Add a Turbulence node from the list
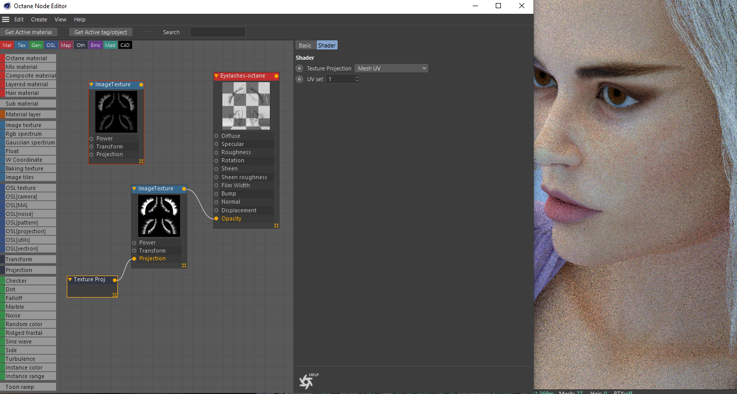Viewport: 737px width, 394px height. tap(28, 359)
